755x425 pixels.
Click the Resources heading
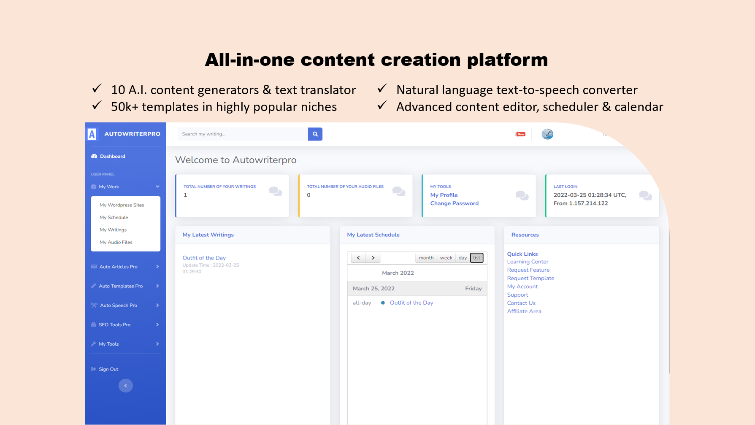525,235
